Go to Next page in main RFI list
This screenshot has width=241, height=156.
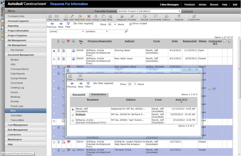tap(61, 24)
